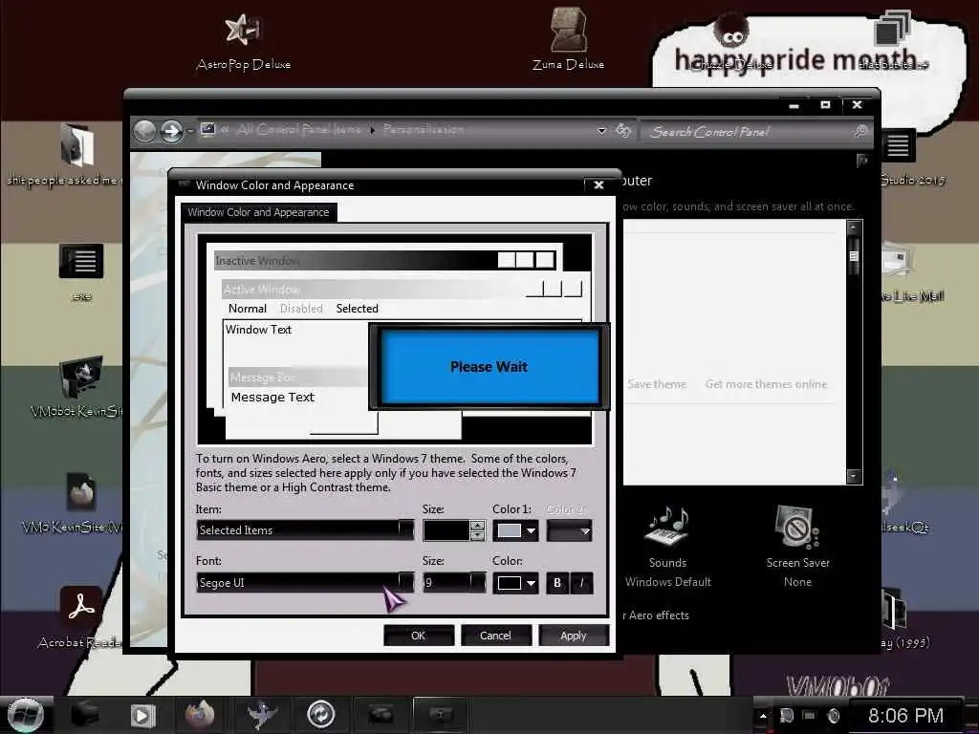Click the volume icon in system tray
Viewport: 979px width, 734px height.
[833, 716]
